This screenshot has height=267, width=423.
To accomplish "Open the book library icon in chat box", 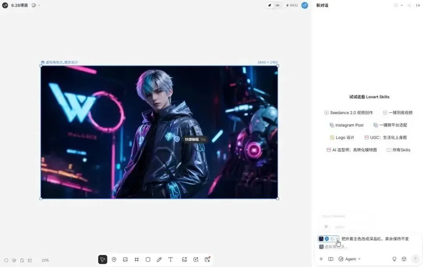I will (x=331, y=259).
